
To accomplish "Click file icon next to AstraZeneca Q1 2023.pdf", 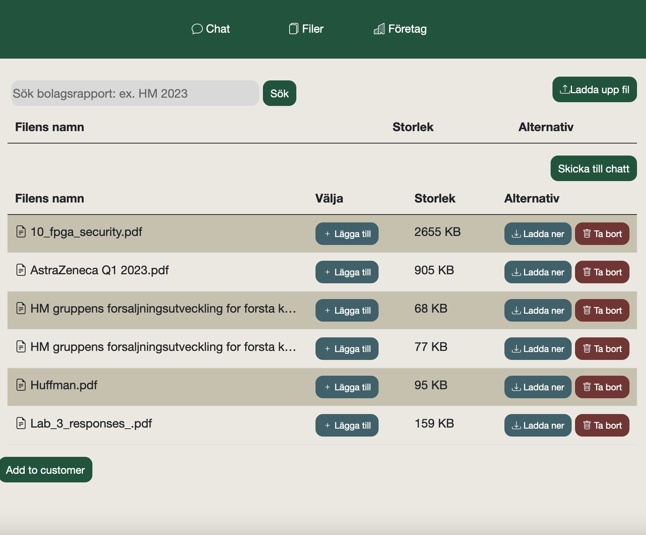I will coord(21,270).
